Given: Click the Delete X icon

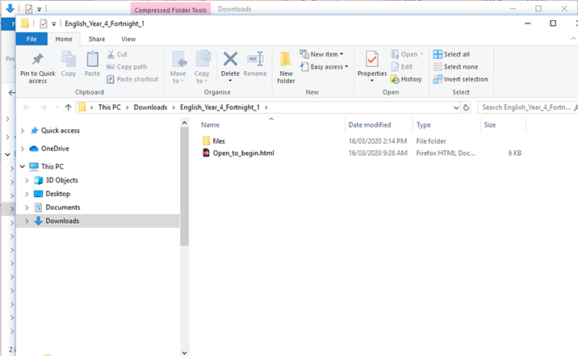Looking at the screenshot, I should (230, 59).
